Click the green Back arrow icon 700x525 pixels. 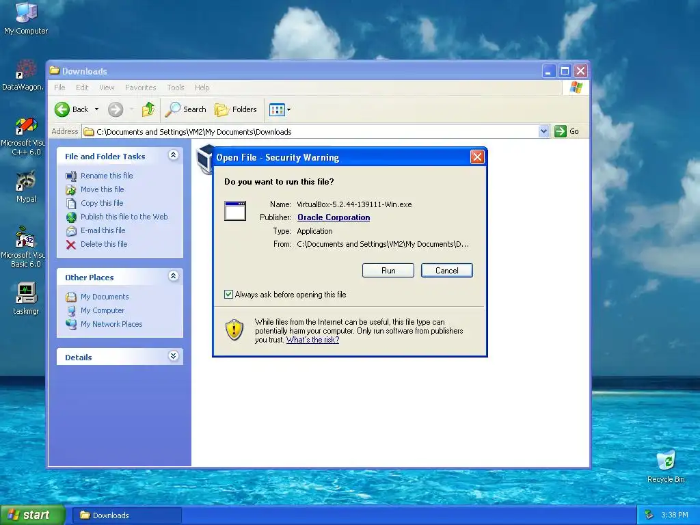click(x=62, y=109)
